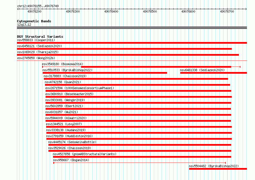Click nsv4742158 (Quan2021) label
Viewport: 255px width, 180px height.
63,82
